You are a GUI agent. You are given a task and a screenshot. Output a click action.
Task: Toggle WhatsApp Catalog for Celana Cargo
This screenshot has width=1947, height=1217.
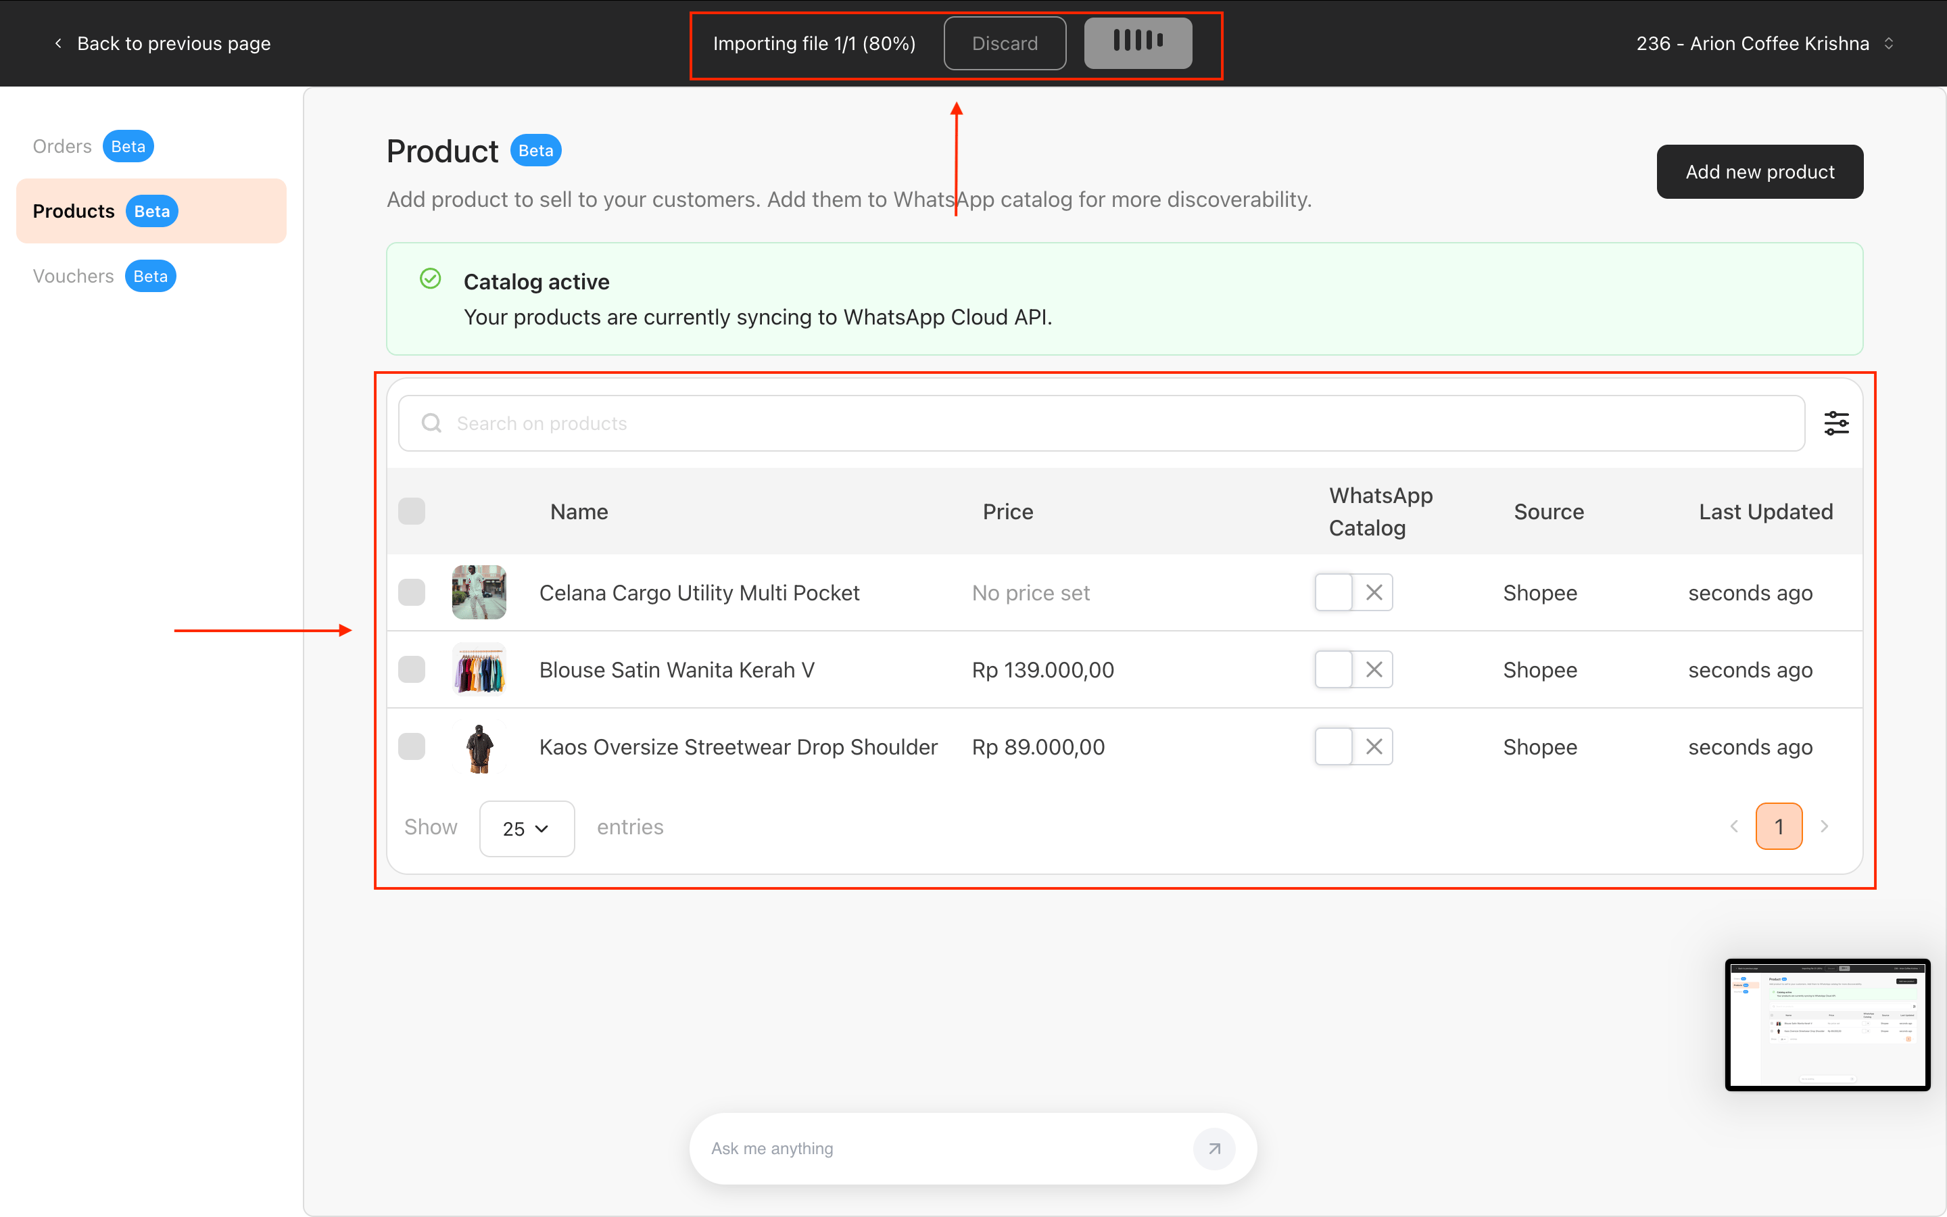1353,592
